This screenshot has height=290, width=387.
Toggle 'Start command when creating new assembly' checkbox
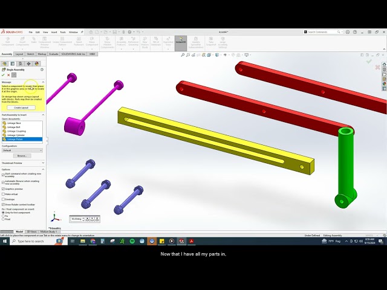point(3,175)
